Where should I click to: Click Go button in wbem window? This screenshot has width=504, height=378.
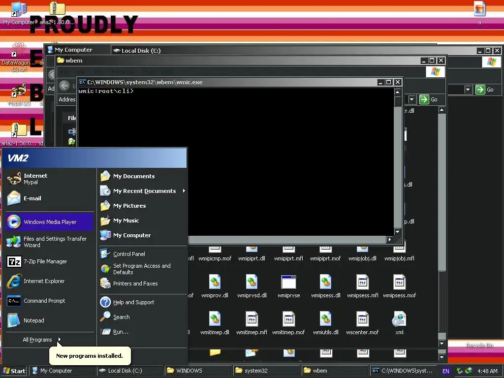tap(429, 99)
